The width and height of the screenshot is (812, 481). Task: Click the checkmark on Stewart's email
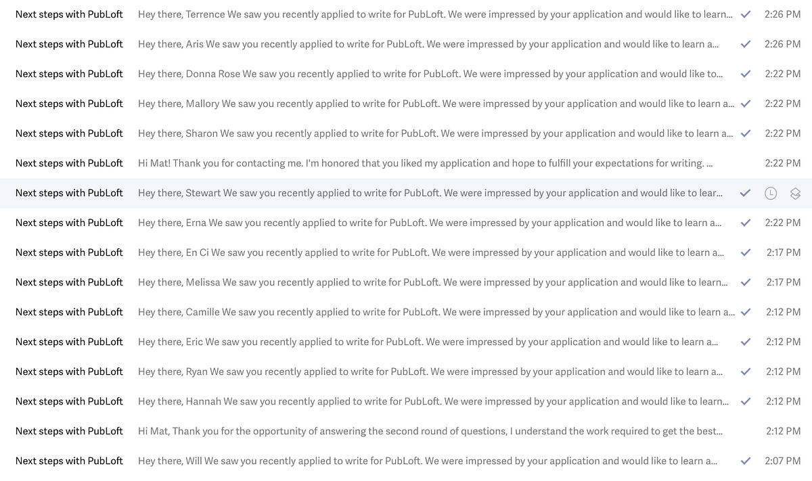746,193
